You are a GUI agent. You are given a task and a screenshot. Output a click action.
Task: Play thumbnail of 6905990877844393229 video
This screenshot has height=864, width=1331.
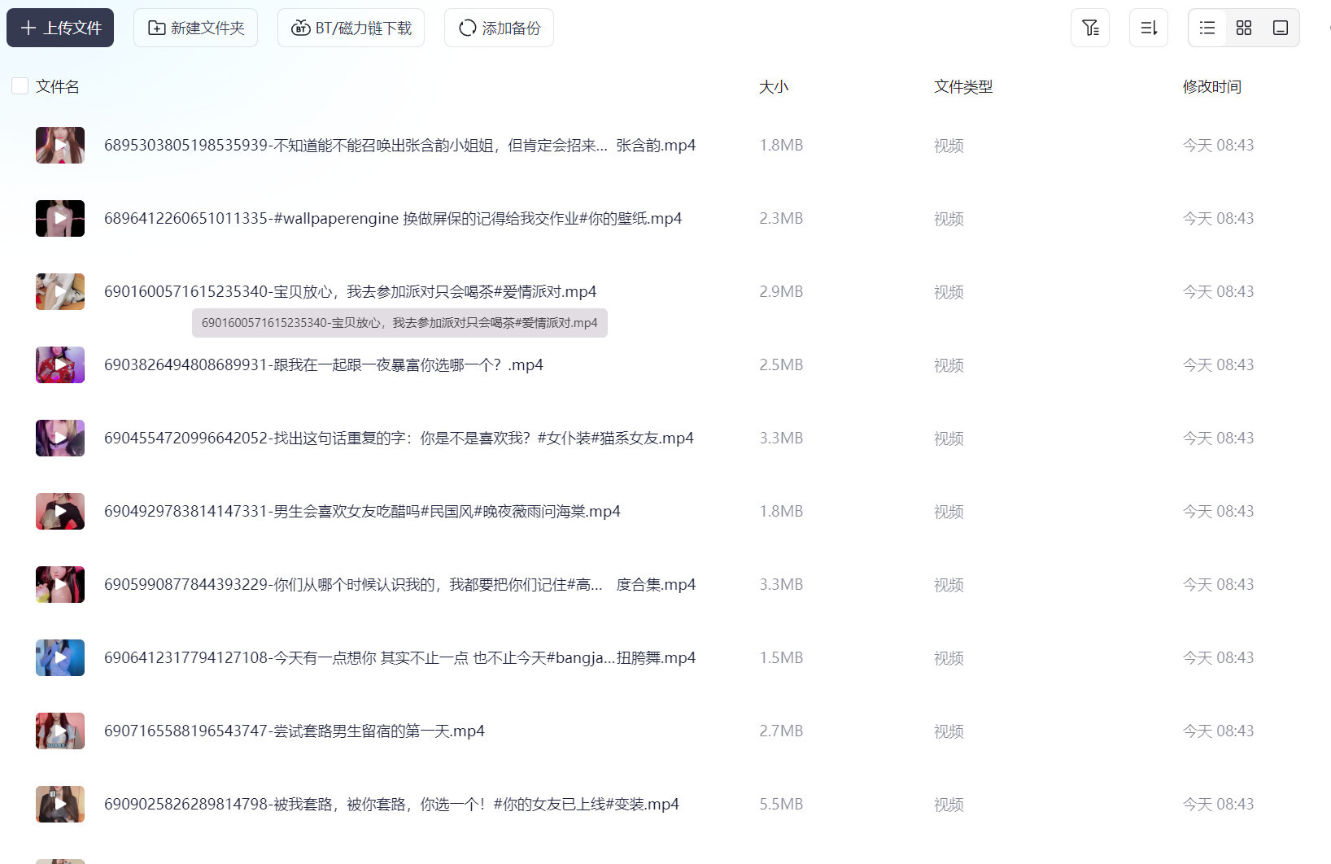click(x=60, y=584)
